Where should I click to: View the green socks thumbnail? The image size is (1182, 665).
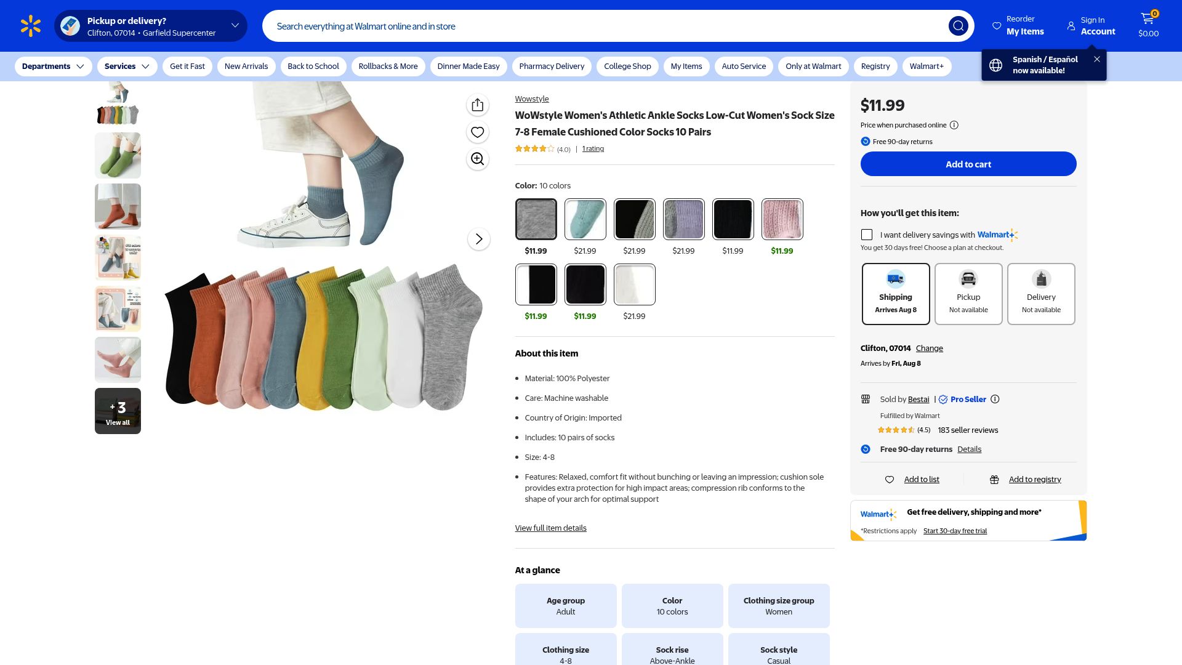(118, 156)
